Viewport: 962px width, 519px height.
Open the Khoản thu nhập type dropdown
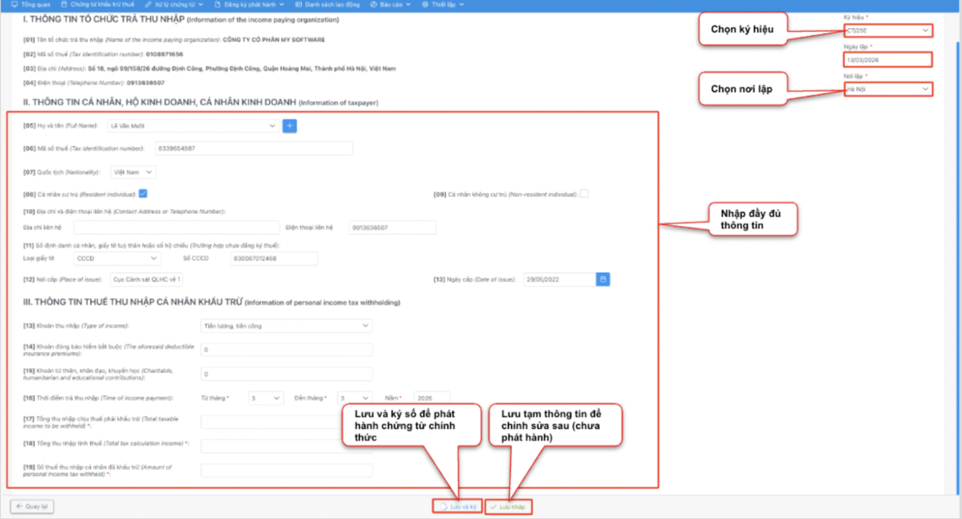tap(286, 326)
